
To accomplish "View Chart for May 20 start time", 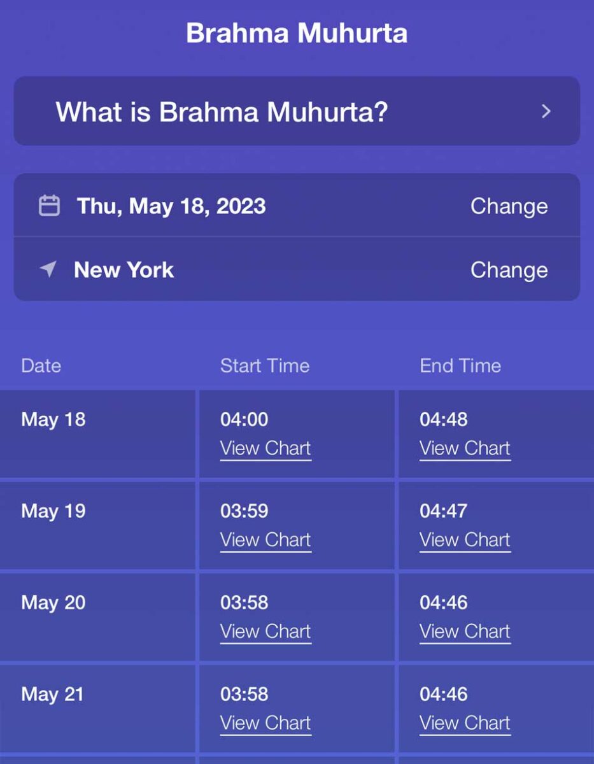I will 265,632.
